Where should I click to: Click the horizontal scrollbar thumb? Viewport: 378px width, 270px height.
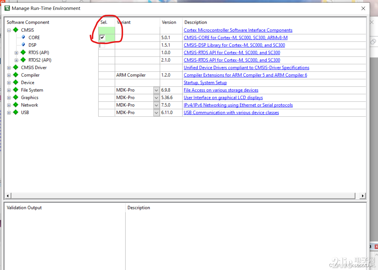[x=183, y=196]
